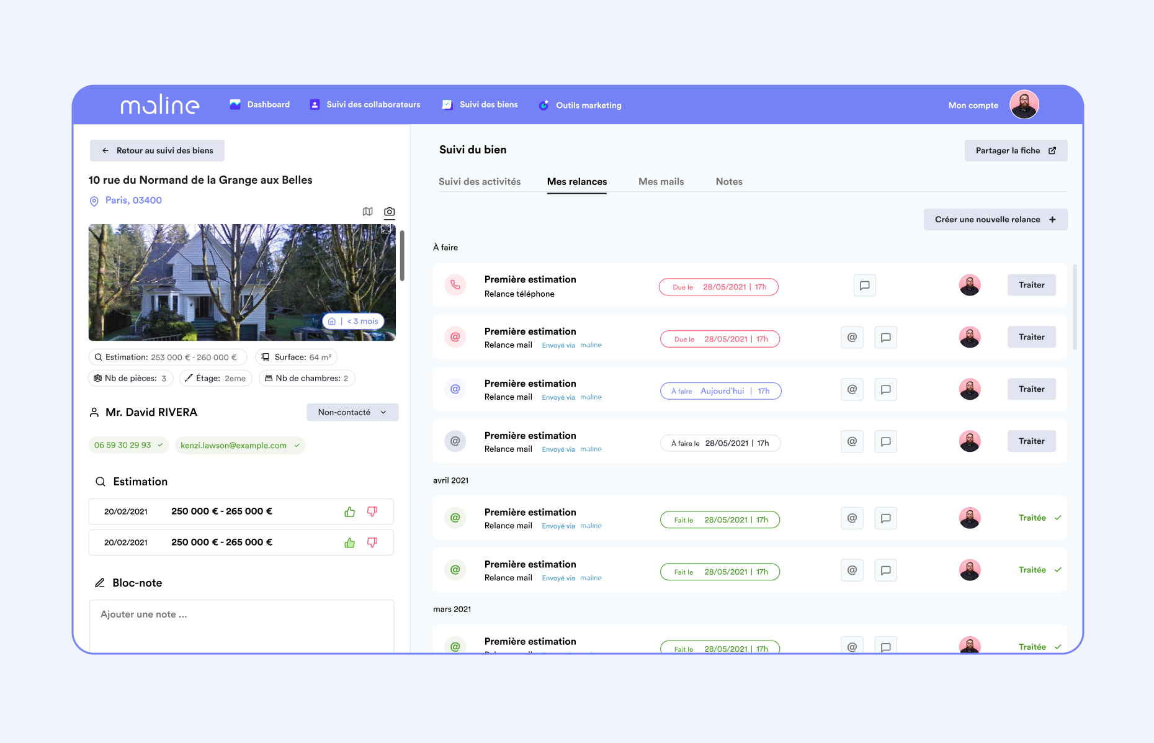Image resolution: width=1154 pixels, height=743 pixels.
Task: Click Traiter on the first Due le mail row
Action: [1032, 337]
